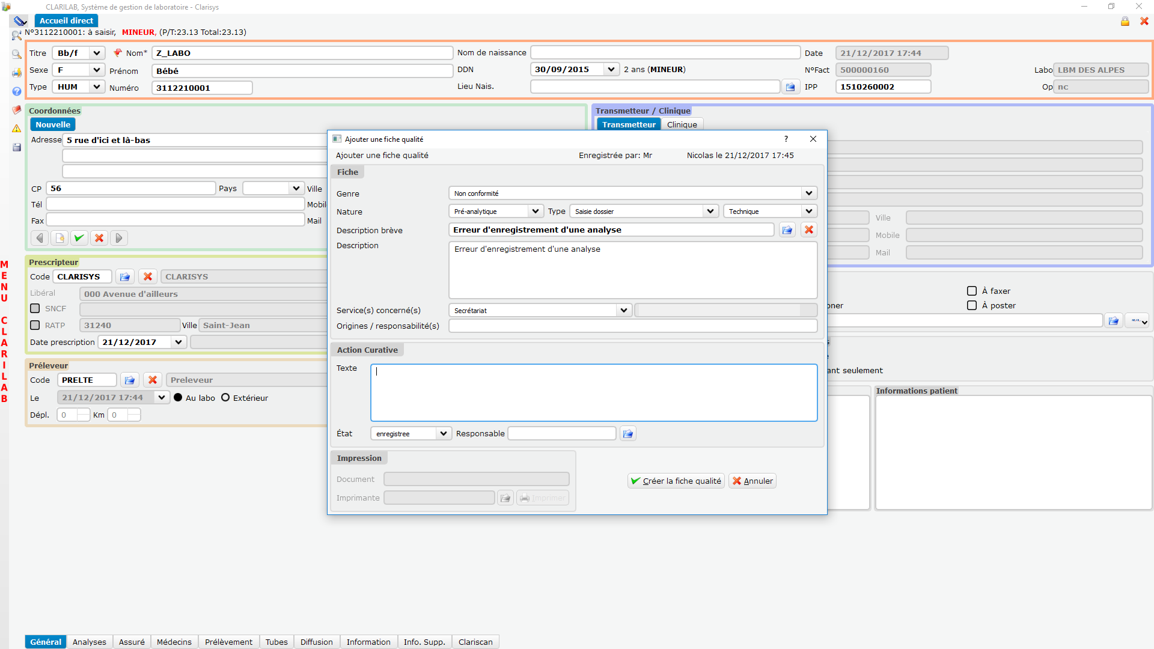
Task: Click the Transmetteur tab button
Action: (x=629, y=125)
